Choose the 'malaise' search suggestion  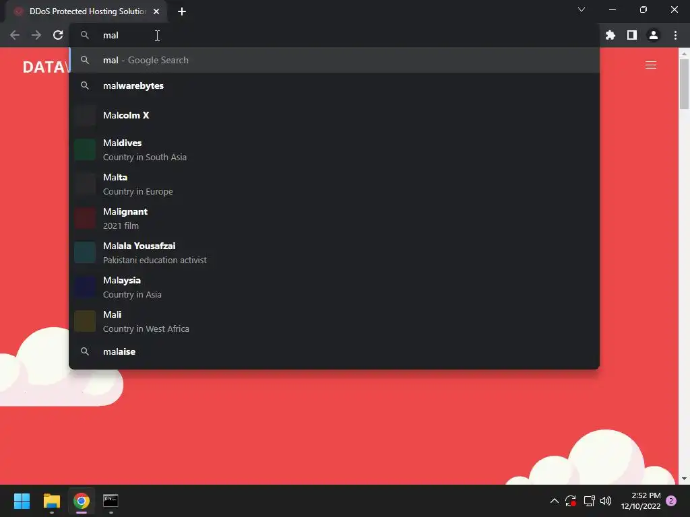click(334, 351)
